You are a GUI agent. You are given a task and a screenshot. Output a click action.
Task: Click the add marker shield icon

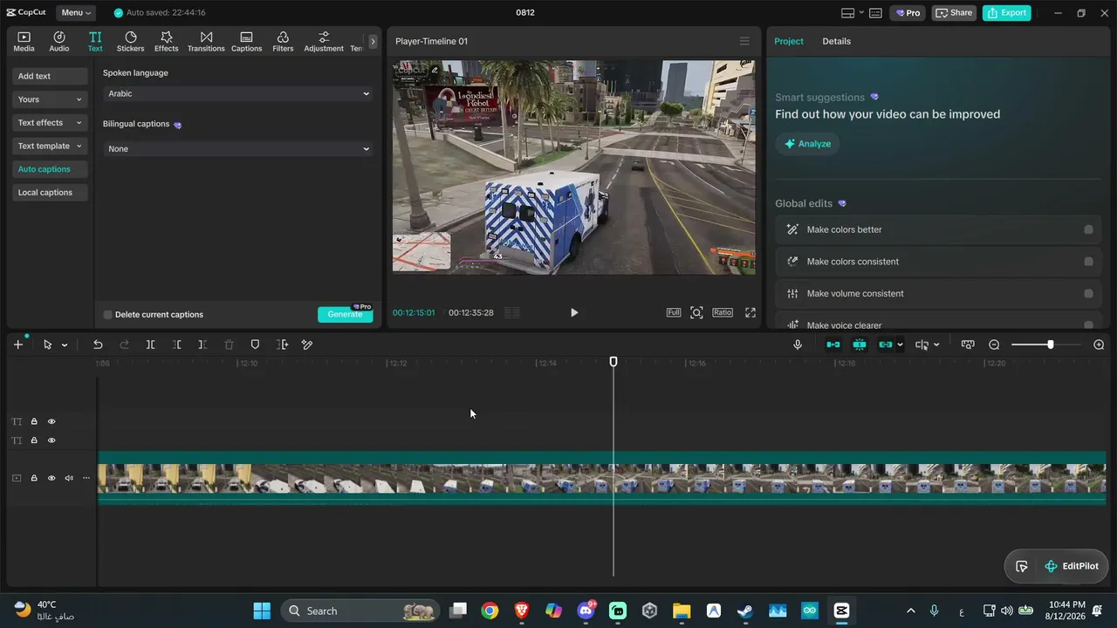pos(255,345)
